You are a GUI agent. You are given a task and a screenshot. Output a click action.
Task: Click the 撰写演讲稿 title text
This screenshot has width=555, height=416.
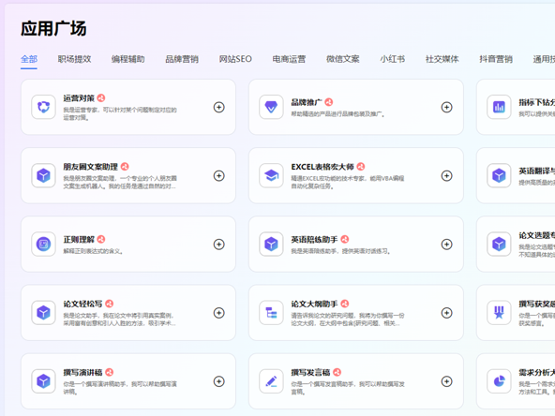[82, 373]
